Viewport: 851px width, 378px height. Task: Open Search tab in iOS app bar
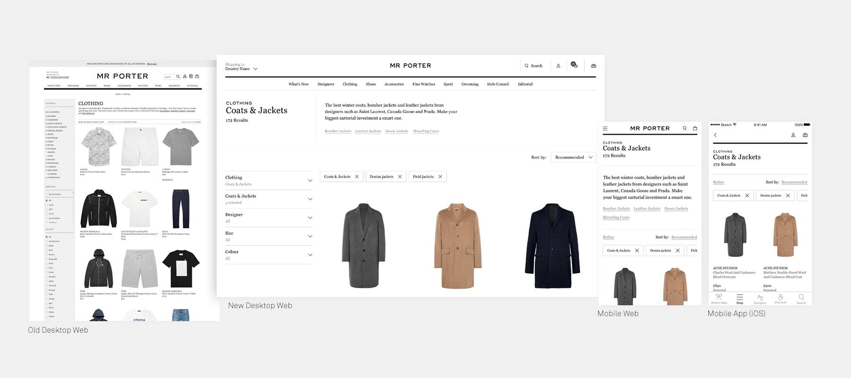click(801, 299)
